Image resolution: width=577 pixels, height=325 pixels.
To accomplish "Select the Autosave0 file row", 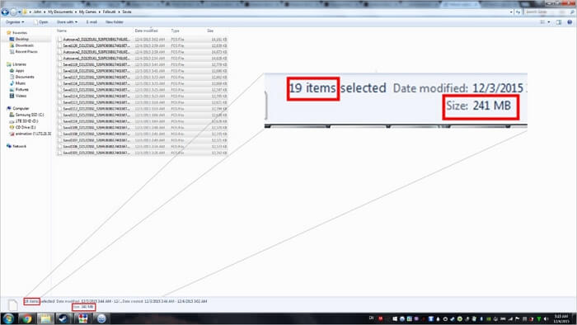I will point(142,40).
